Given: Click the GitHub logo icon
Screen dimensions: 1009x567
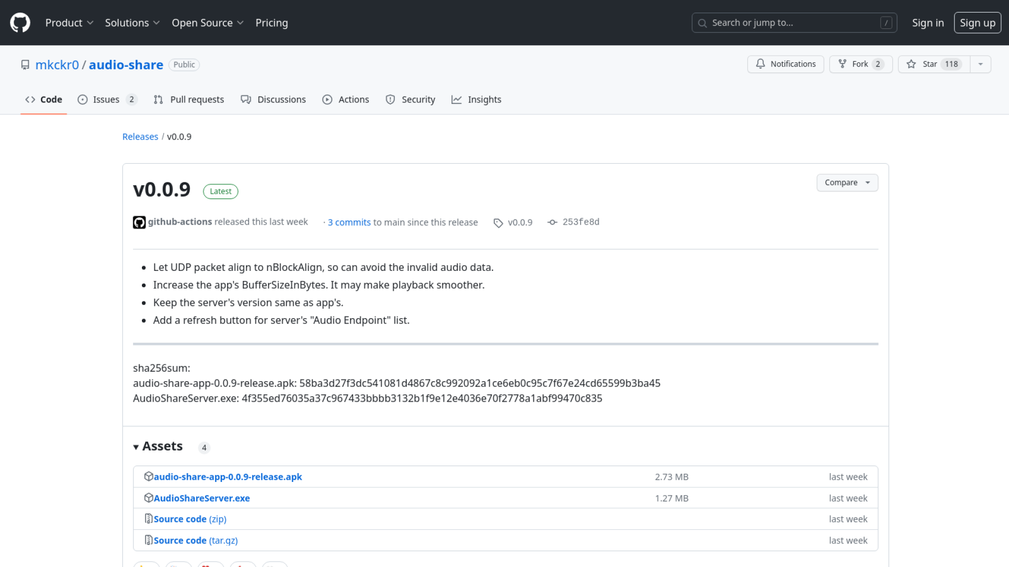Looking at the screenshot, I should click(20, 23).
